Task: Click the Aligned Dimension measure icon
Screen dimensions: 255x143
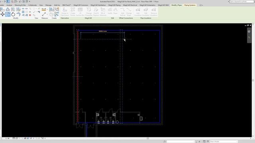Action: tap(44, 10)
